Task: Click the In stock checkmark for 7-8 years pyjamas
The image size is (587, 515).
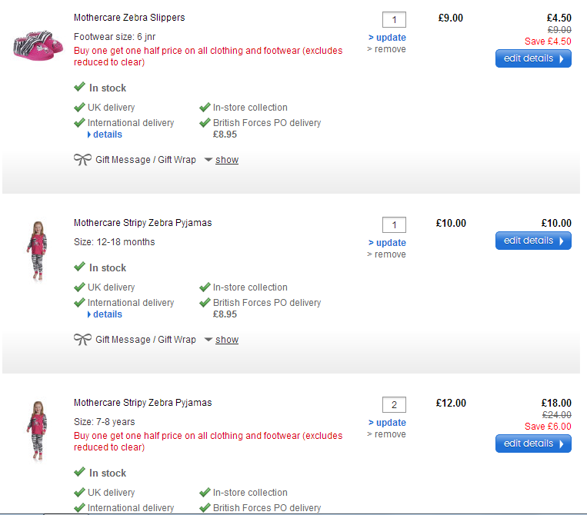Action: 79,473
